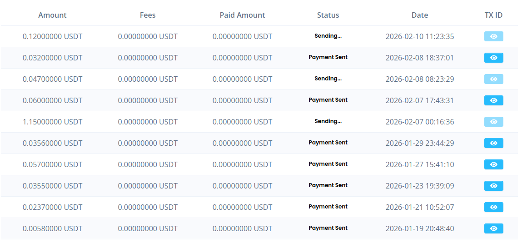522x243 pixels.
Task: Select the Fees column header
Action: click(x=148, y=15)
